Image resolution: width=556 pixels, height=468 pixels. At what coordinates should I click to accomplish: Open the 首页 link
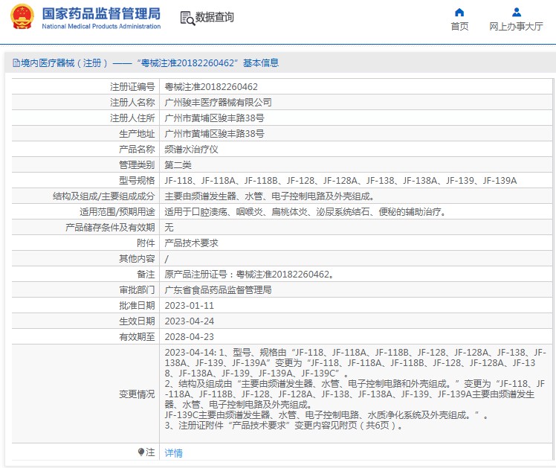pyautogui.click(x=459, y=26)
